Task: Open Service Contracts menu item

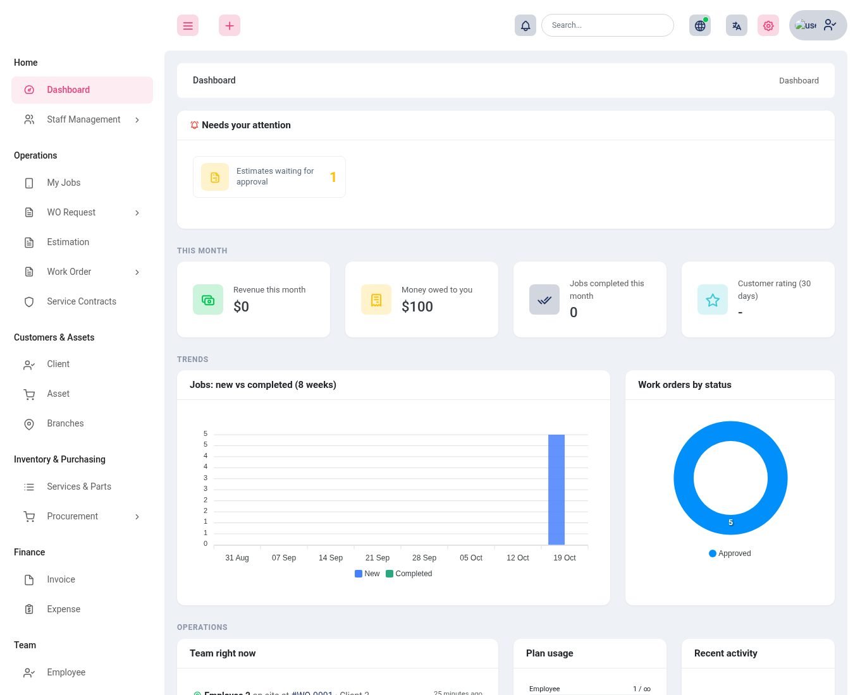Action: (82, 301)
